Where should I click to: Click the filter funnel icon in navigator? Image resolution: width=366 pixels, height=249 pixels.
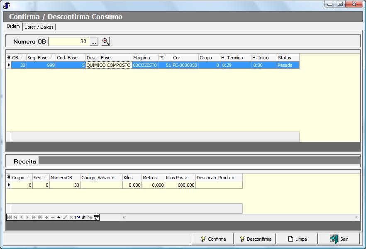click(x=96, y=217)
